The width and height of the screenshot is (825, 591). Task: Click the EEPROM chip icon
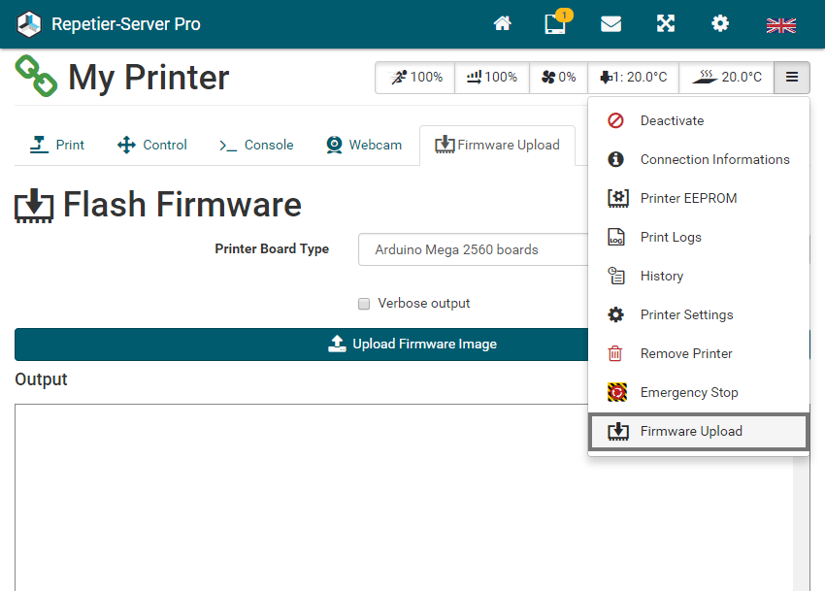pos(617,198)
